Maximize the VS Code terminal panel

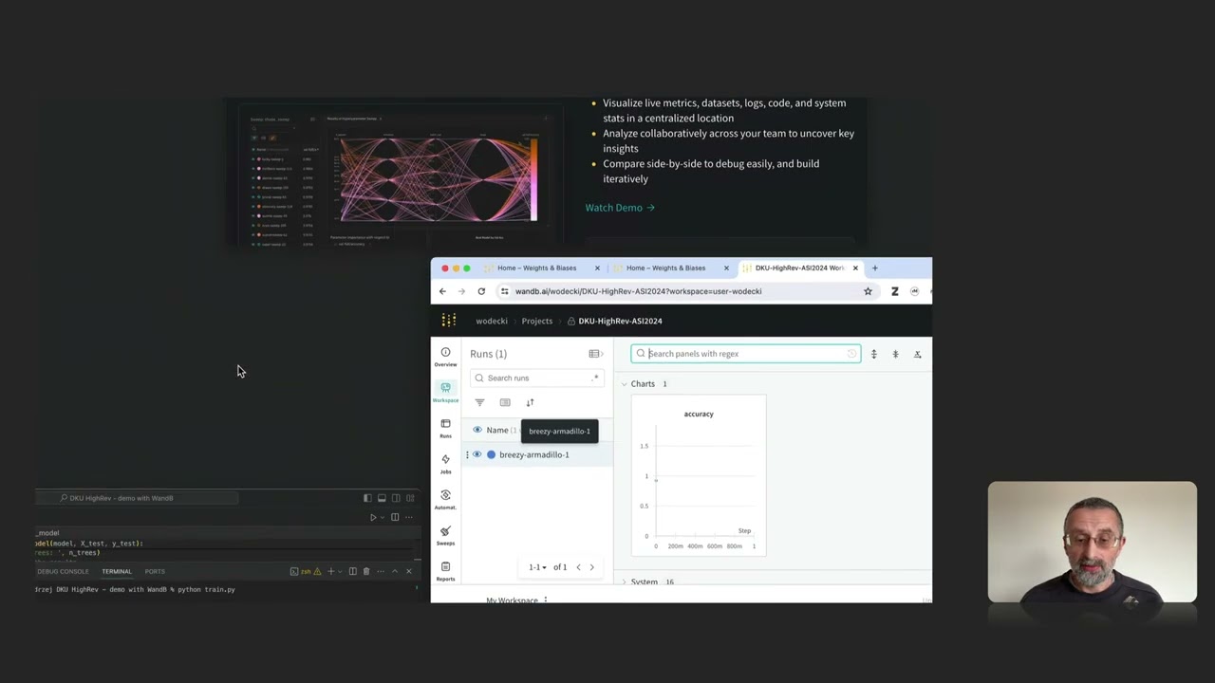coord(395,571)
